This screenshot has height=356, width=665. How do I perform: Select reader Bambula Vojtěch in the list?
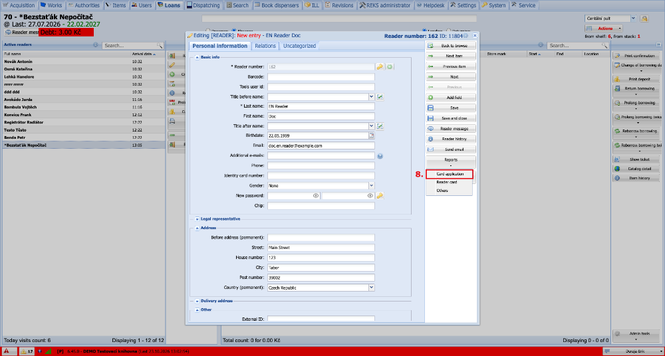pos(84,107)
